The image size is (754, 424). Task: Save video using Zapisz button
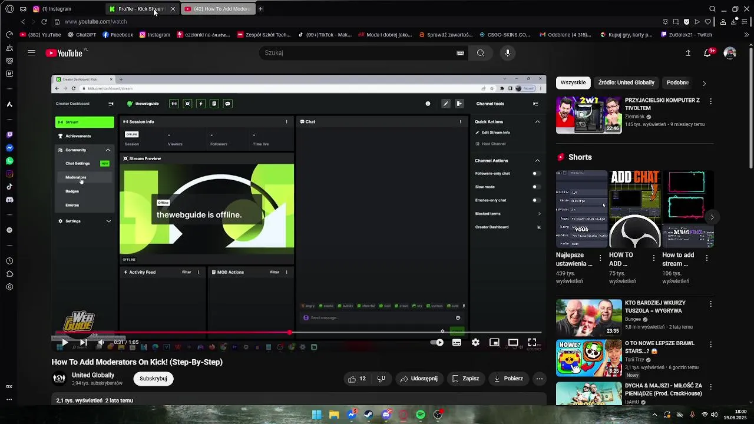click(465, 379)
